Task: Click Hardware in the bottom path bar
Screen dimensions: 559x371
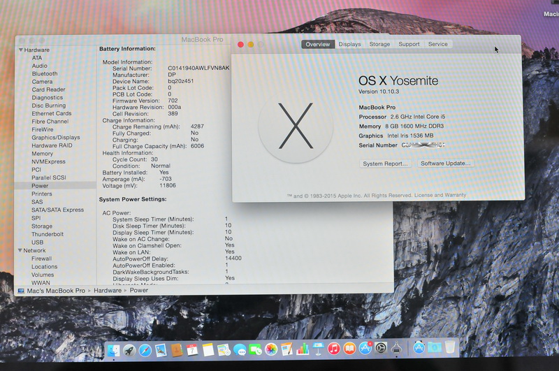Action: tap(108, 291)
